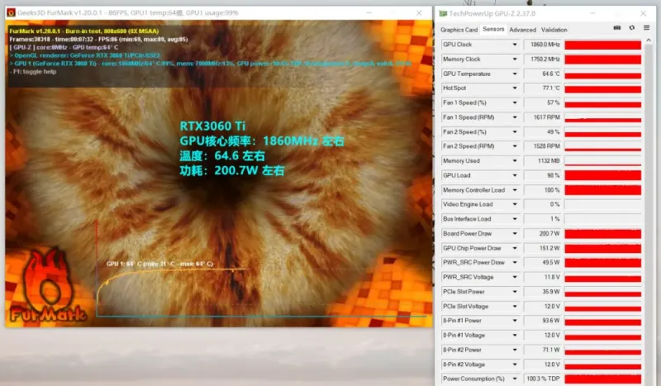Screen dimensions: 661x386
Task: Open the Board Power Draw dropdown
Action: (515, 234)
